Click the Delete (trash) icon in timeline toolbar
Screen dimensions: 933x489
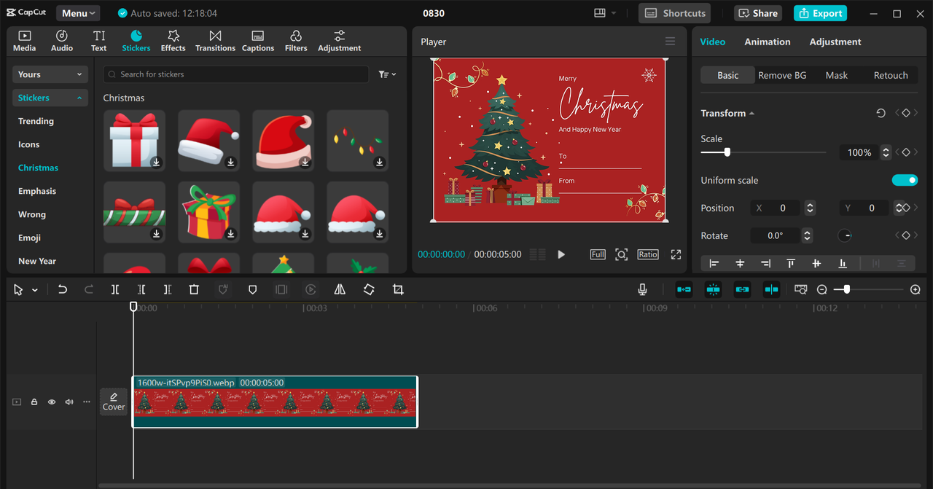(x=194, y=289)
